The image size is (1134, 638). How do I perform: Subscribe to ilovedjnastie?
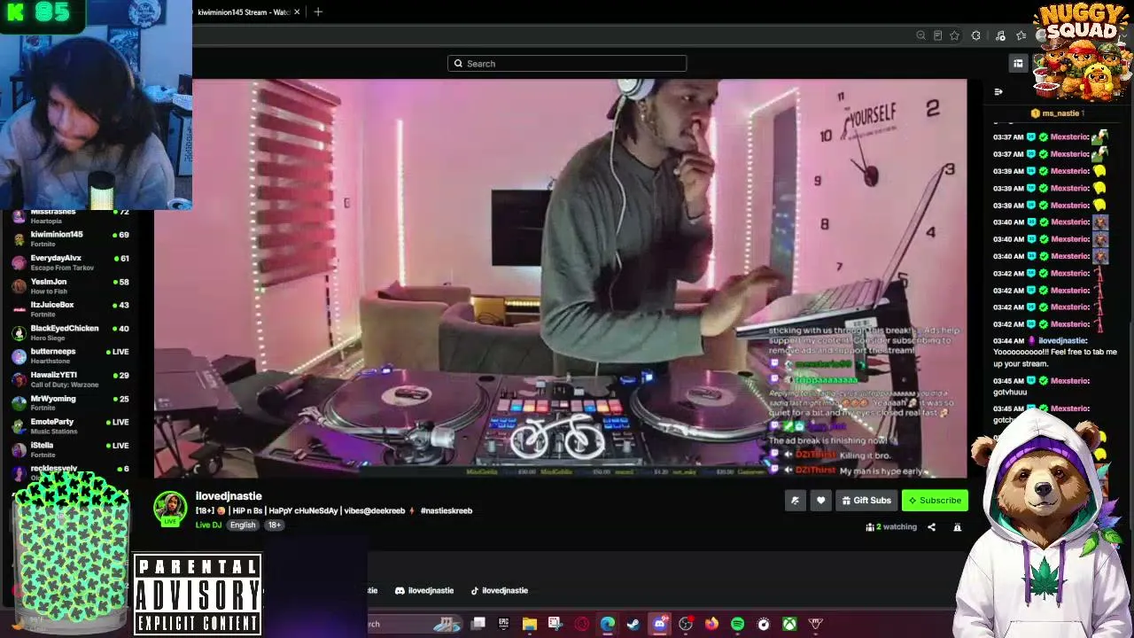click(x=935, y=501)
